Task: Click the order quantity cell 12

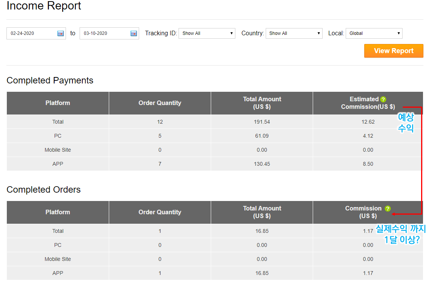Action: pyautogui.click(x=160, y=122)
